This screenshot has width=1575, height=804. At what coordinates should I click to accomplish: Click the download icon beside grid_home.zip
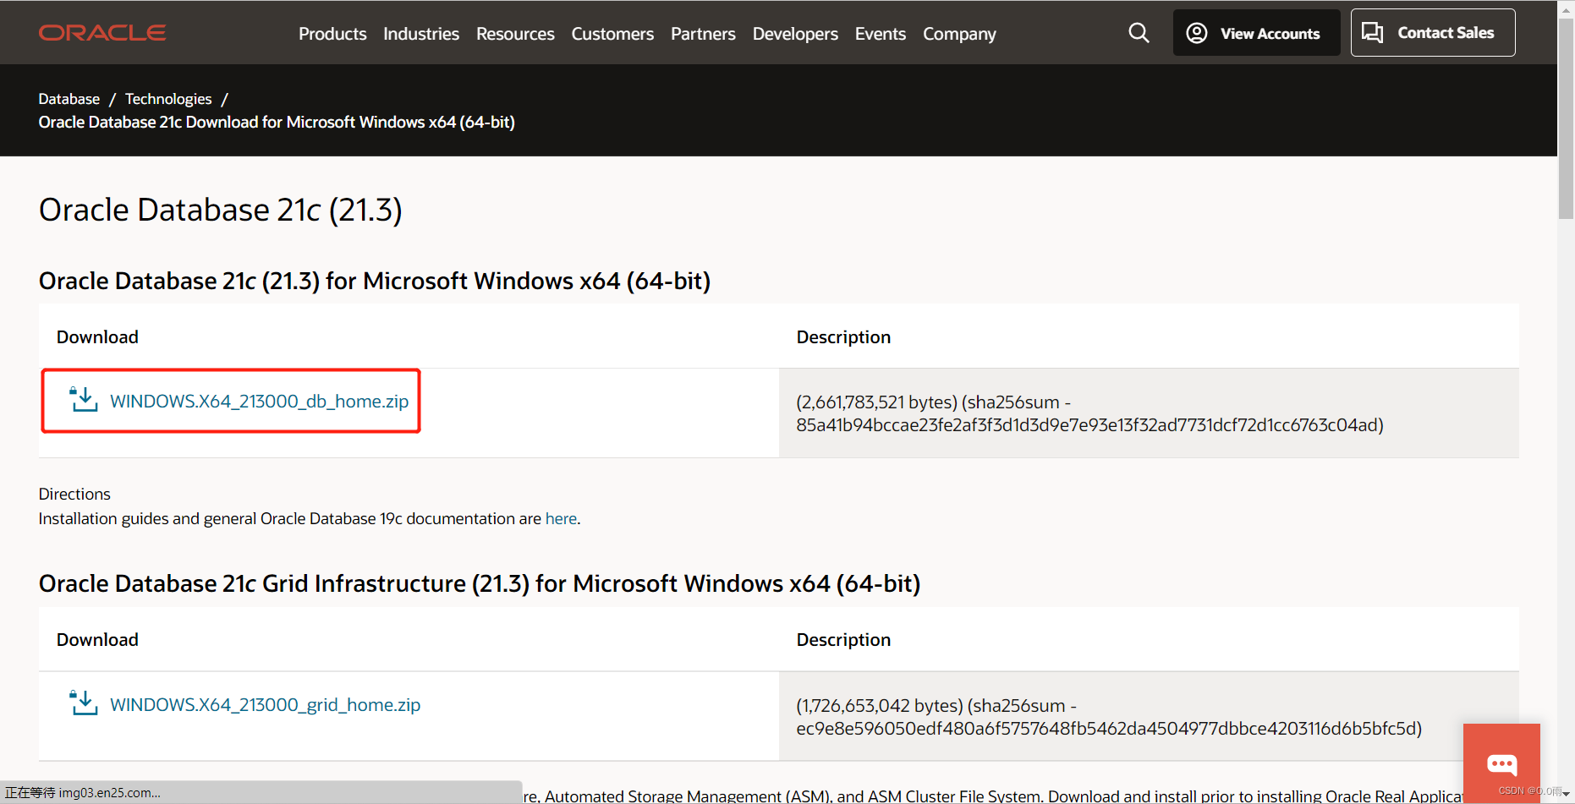point(83,703)
